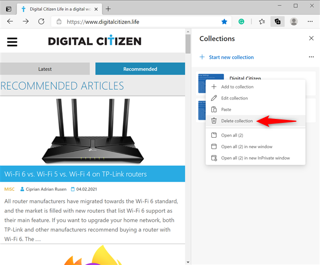Open the tab actions icon left of the tab

pos(8,9)
